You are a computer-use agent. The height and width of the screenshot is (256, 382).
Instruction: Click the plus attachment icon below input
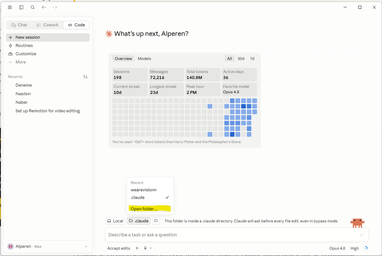(x=137, y=248)
